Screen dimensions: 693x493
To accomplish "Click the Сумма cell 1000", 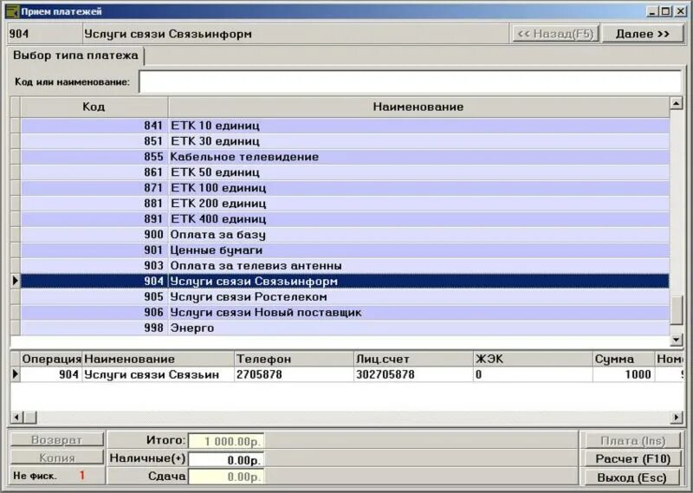I will (x=624, y=374).
